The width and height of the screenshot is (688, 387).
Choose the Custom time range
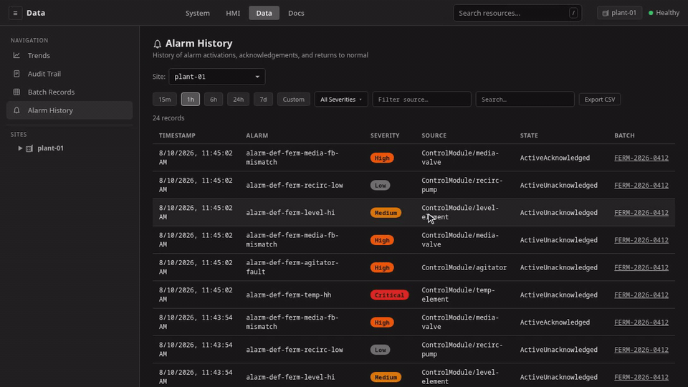pos(294,99)
